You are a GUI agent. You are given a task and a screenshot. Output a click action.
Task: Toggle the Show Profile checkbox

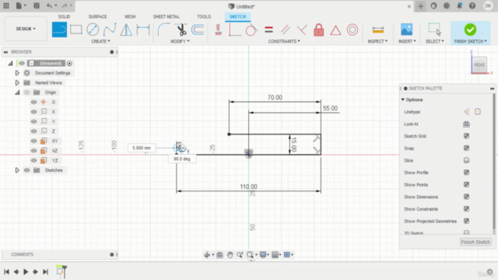pyautogui.click(x=466, y=173)
